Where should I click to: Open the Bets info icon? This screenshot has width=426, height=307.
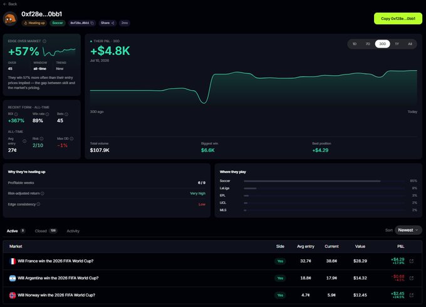(x=66, y=114)
